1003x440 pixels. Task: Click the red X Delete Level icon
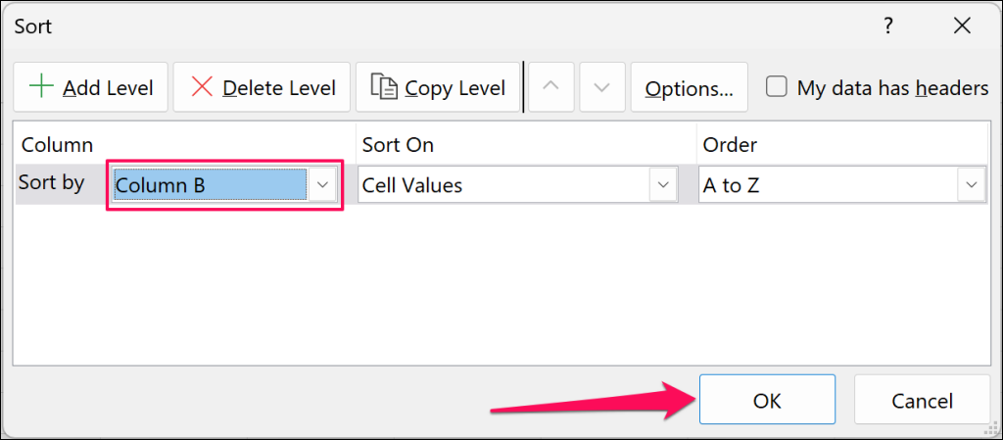(x=202, y=87)
